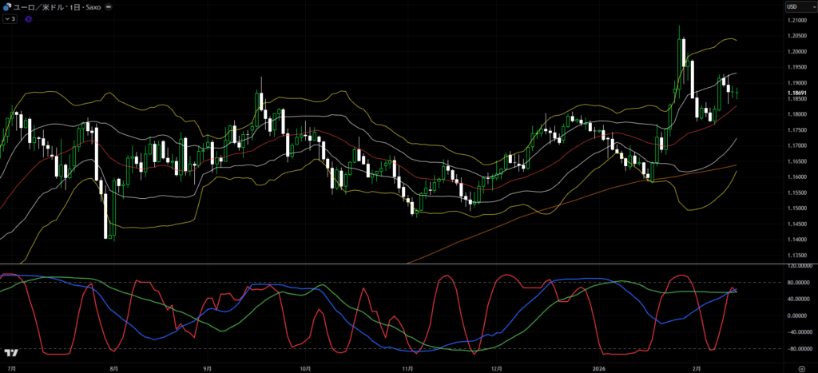Click the current price label 1.18691
818x373 pixels.
coord(796,93)
